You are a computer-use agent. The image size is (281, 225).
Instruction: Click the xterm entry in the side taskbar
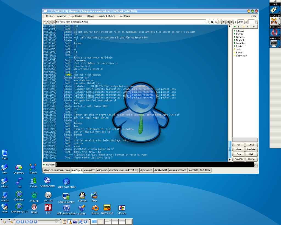pos(275,42)
